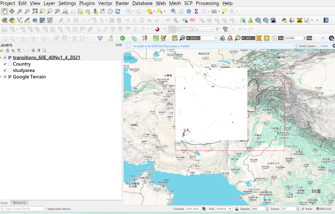Screen dimensions: 335x214
Task: Open the Processing menu
Action: [x=207, y=3]
